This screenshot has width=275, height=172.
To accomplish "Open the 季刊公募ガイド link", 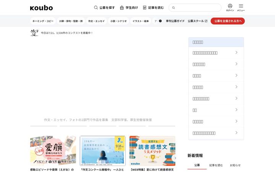I will 175,21.
